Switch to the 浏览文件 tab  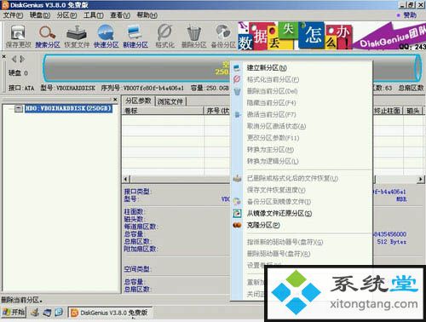click(x=170, y=101)
